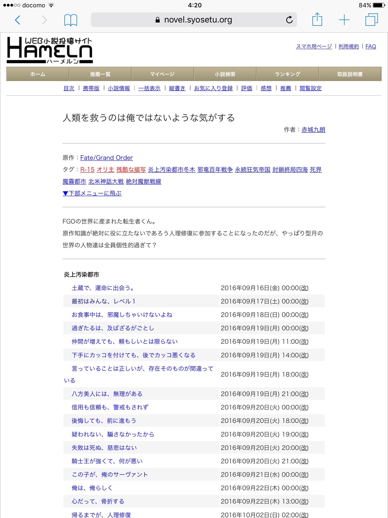Select the 北米神話大戦 tag
Viewport: 388px width, 518px height.
[x=106, y=182]
